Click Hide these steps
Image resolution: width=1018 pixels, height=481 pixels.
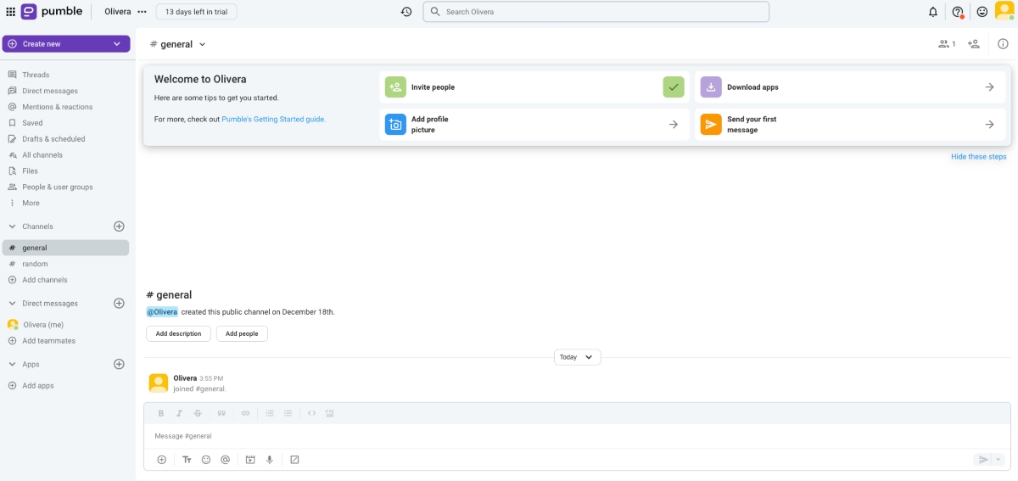978,157
